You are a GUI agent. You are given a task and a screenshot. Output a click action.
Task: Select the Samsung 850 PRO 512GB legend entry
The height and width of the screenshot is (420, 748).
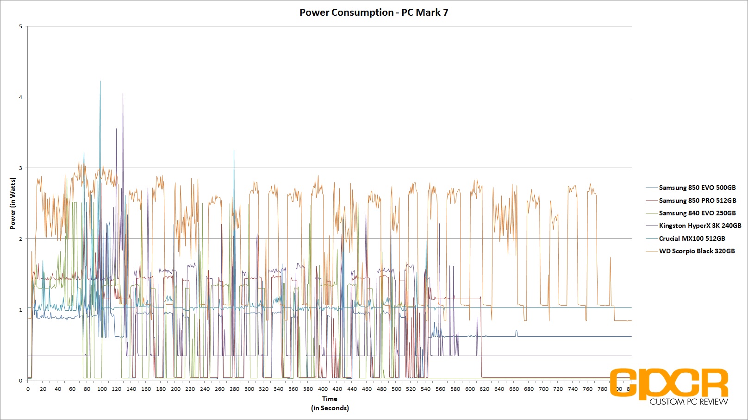click(691, 201)
